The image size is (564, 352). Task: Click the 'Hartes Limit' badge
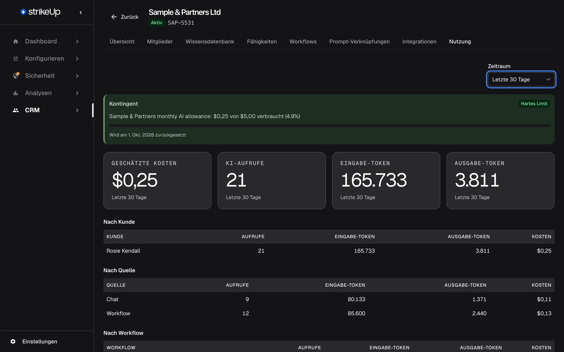534,104
